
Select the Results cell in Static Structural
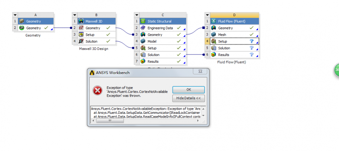[163, 61]
